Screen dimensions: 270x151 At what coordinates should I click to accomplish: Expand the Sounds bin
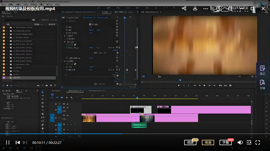(x=7, y=74)
